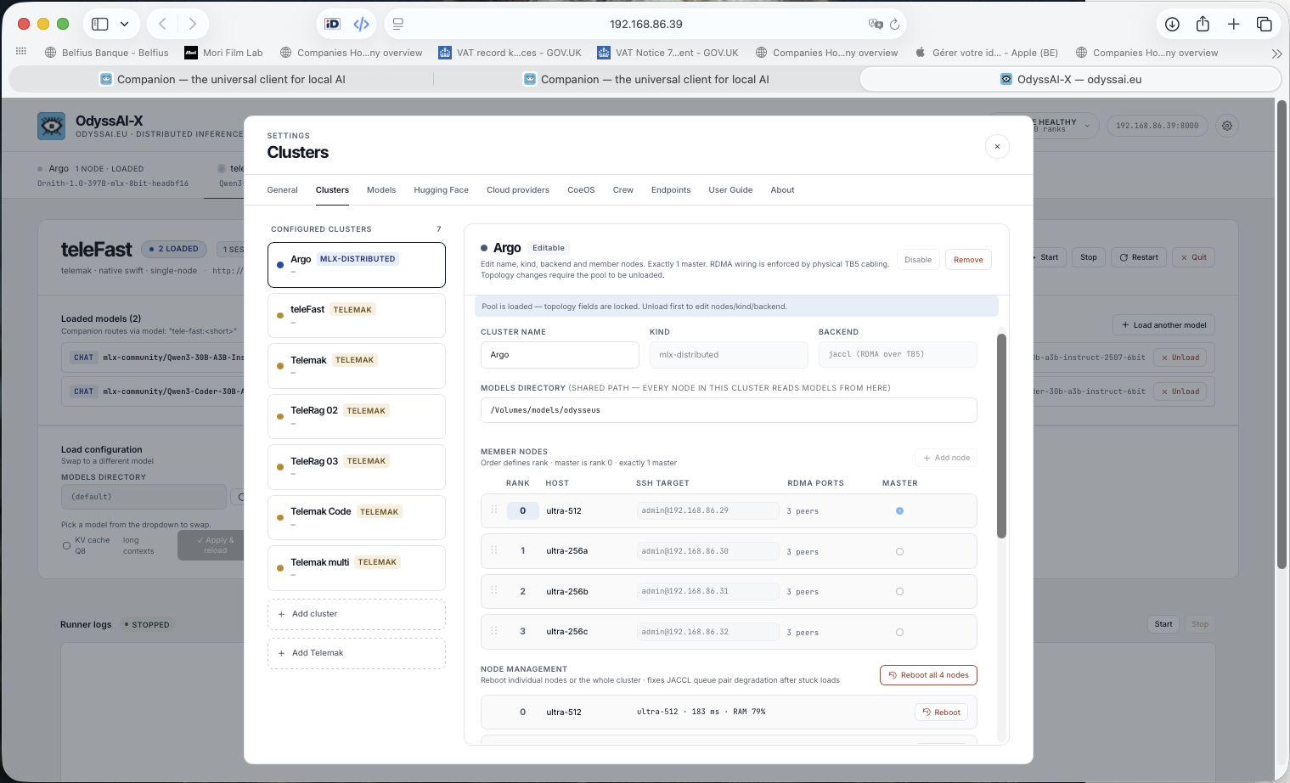Select the Telemak Code cluster
Screen dimensions: 1290x783
(x=357, y=517)
